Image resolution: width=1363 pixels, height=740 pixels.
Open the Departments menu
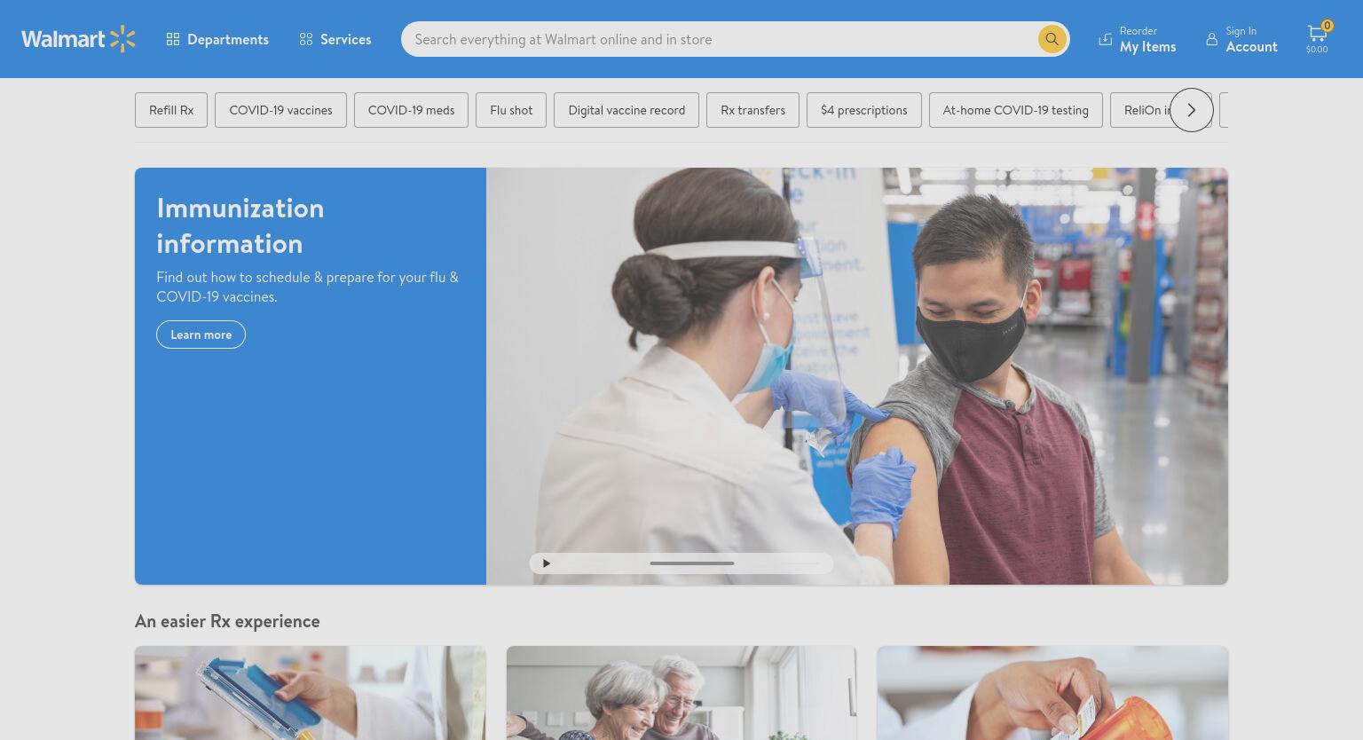click(x=217, y=39)
